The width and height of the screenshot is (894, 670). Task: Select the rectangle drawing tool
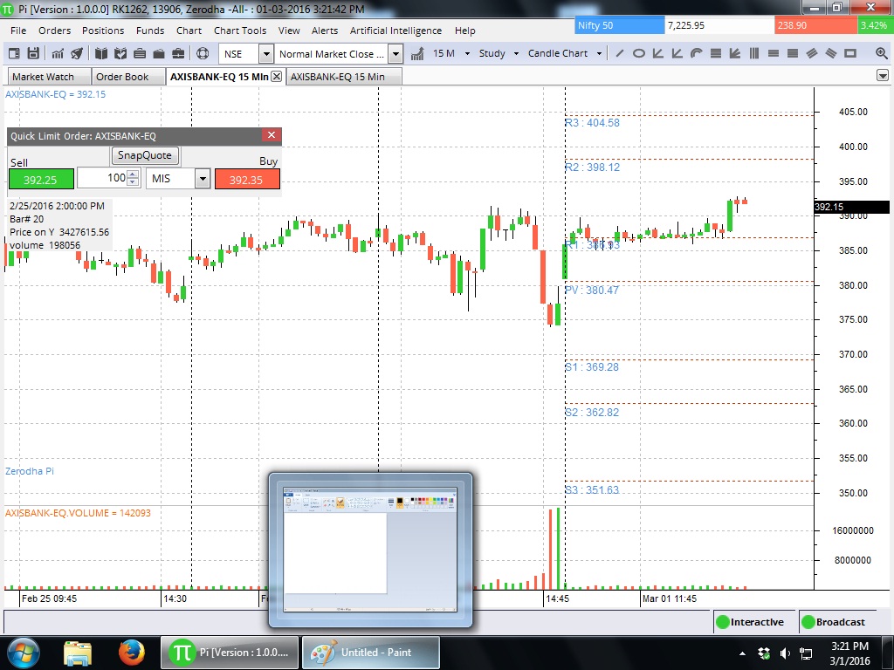(850, 53)
